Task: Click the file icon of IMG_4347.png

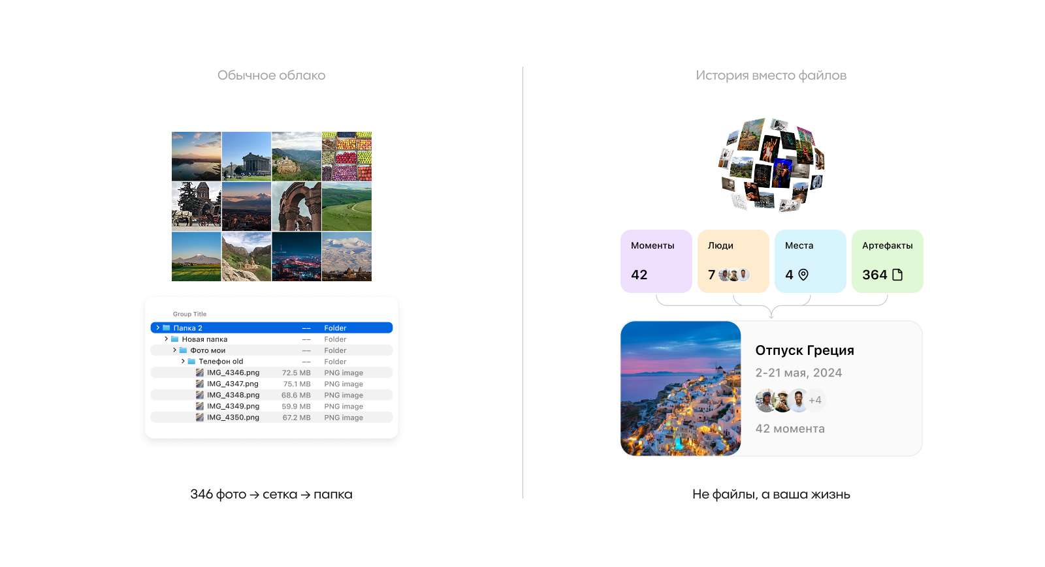Action: tap(200, 384)
